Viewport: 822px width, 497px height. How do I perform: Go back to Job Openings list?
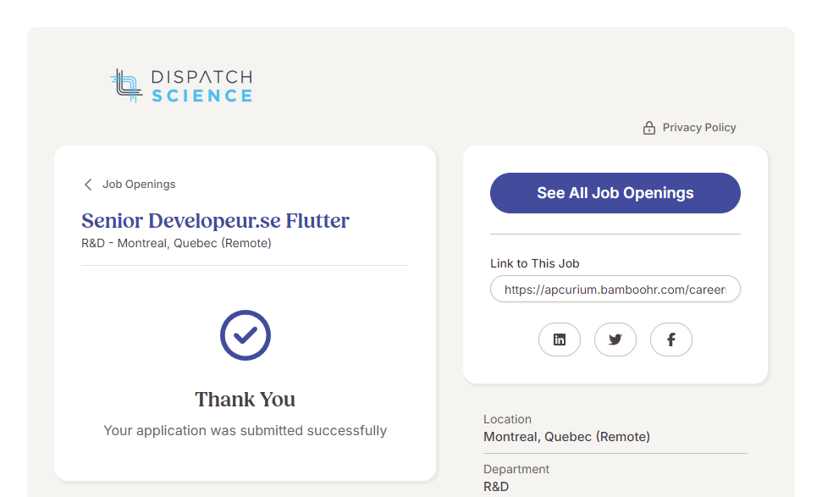139,185
